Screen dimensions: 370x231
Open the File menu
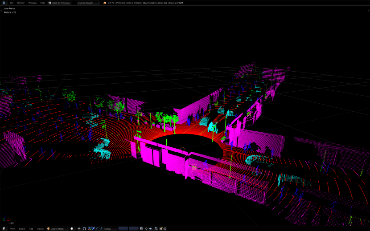pyautogui.click(x=12, y=3)
